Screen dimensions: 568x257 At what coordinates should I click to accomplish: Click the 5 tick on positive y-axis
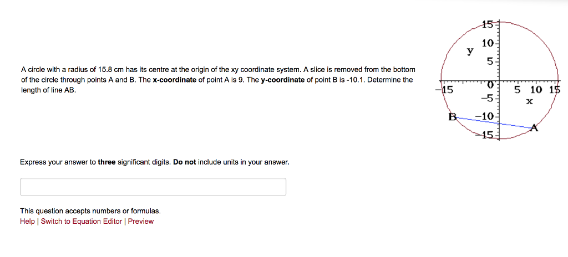click(x=490, y=62)
